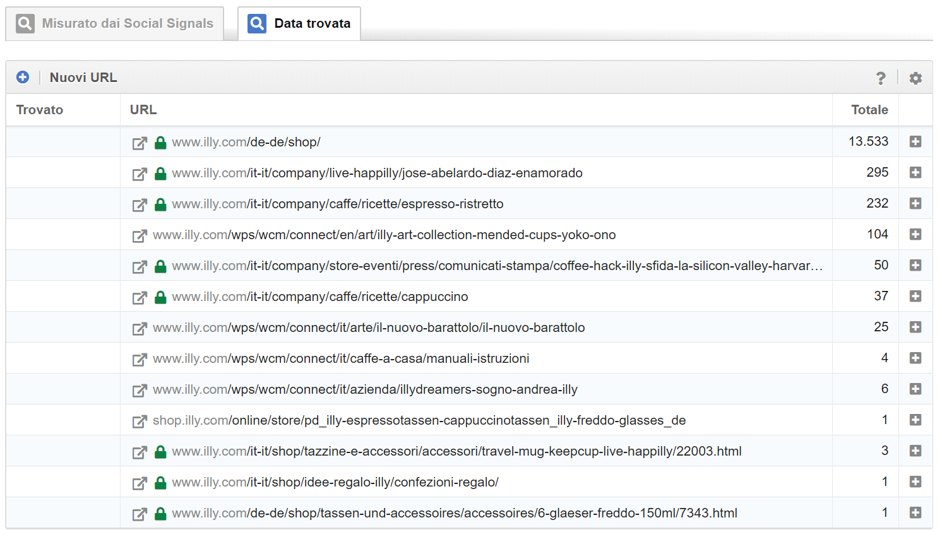Expand the yoko-ono mended cups row
The width and height of the screenshot is (942, 537).
tap(915, 235)
